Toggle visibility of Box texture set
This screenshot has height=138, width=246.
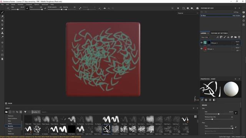click(x=202, y=15)
